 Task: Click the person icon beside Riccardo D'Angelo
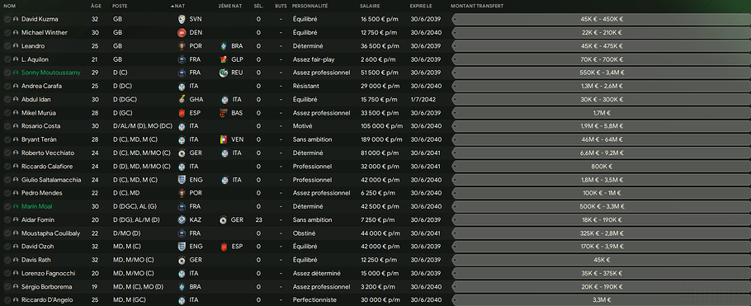[x=16, y=300]
